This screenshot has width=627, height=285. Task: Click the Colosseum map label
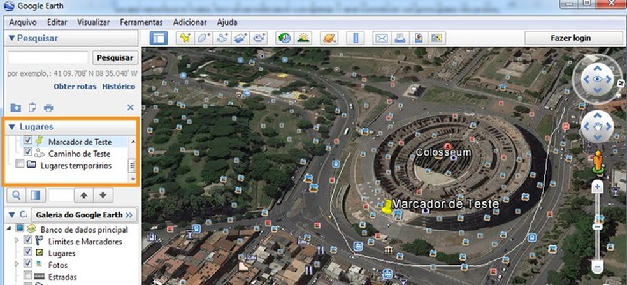click(x=443, y=152)
